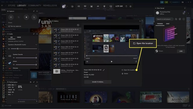The width and height of the screenshot is (193, 109).
Task: Select the Mix tab in Audio
Action: pyautogui.click(x=11, y=37)
